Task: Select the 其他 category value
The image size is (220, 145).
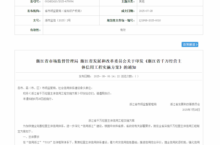Action: click(142, 2)
